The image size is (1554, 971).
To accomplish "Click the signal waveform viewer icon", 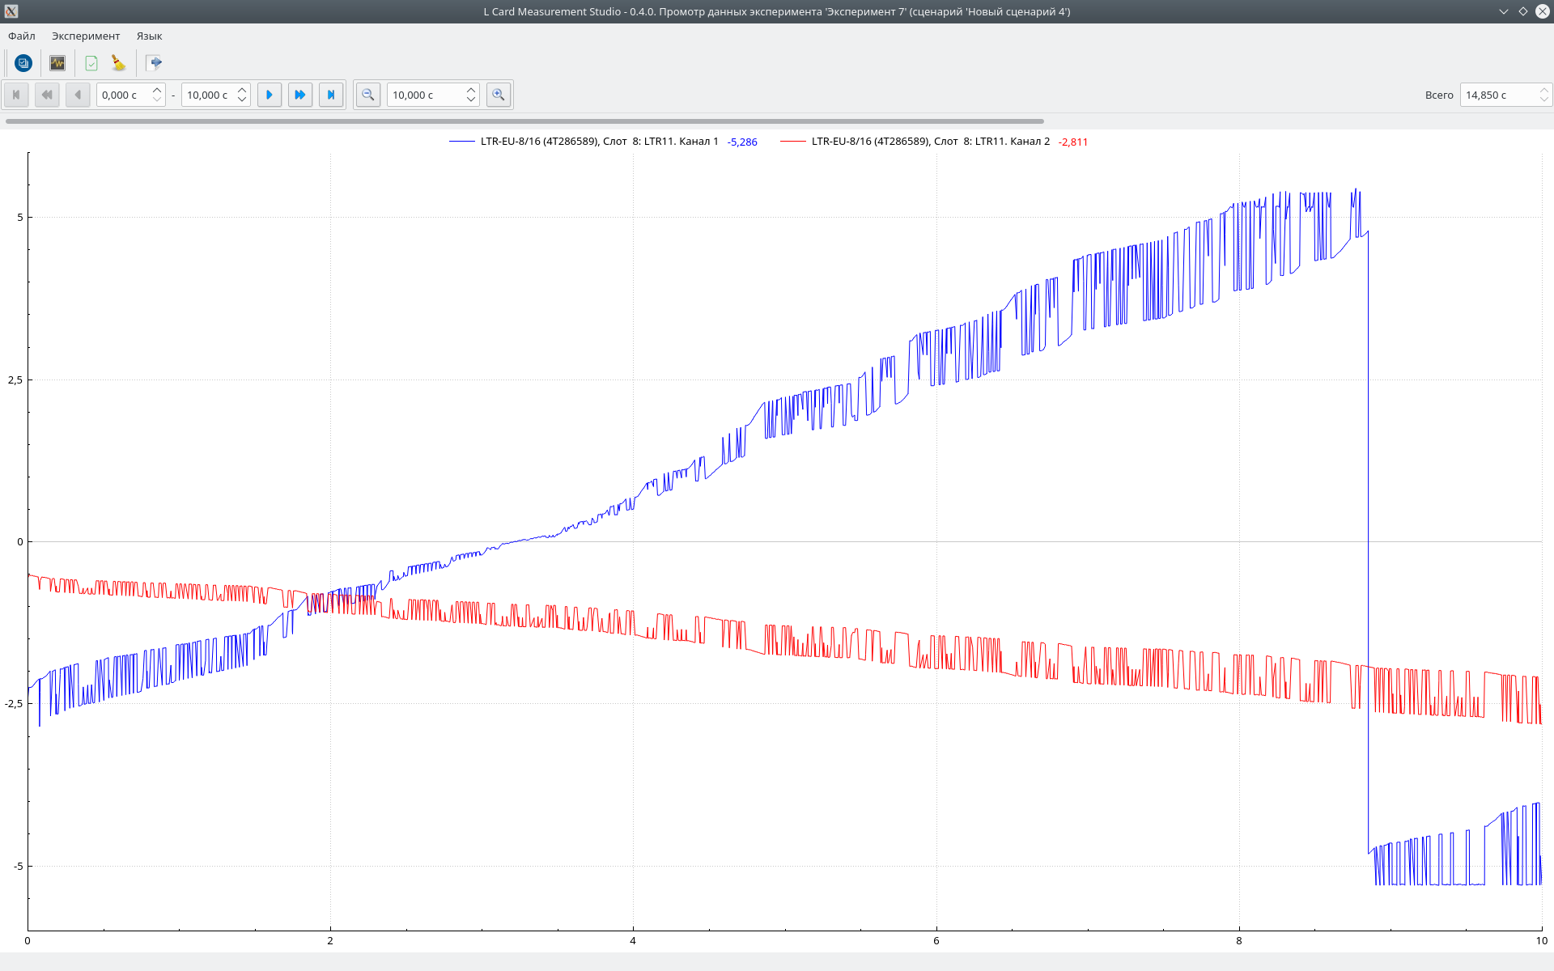I will (x=57, y=62).
